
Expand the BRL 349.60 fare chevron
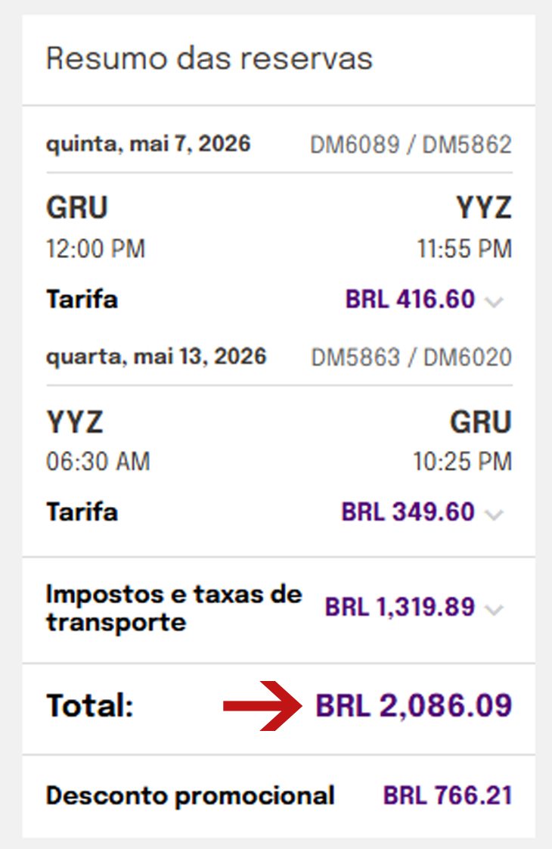[494, 515]
